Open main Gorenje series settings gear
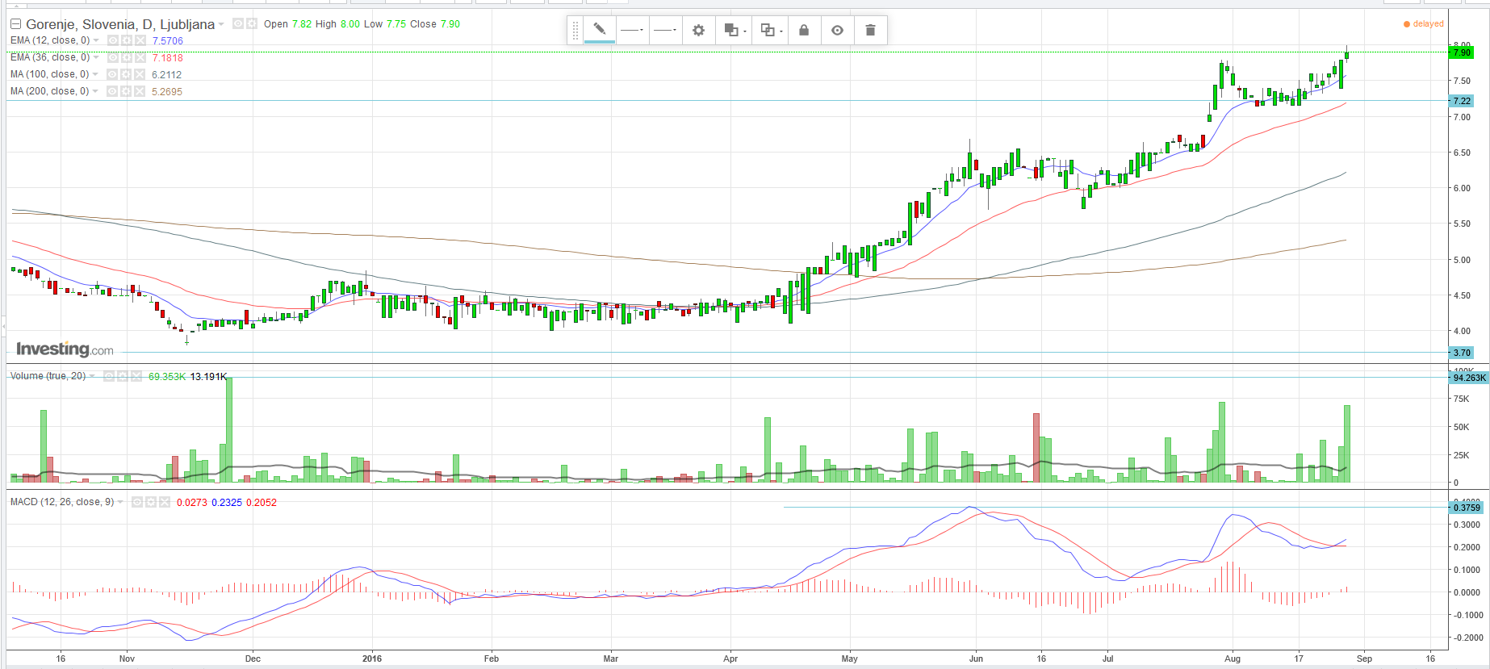Image resolution: width=1490 pixels, height=669 pixels. [252, 23]
